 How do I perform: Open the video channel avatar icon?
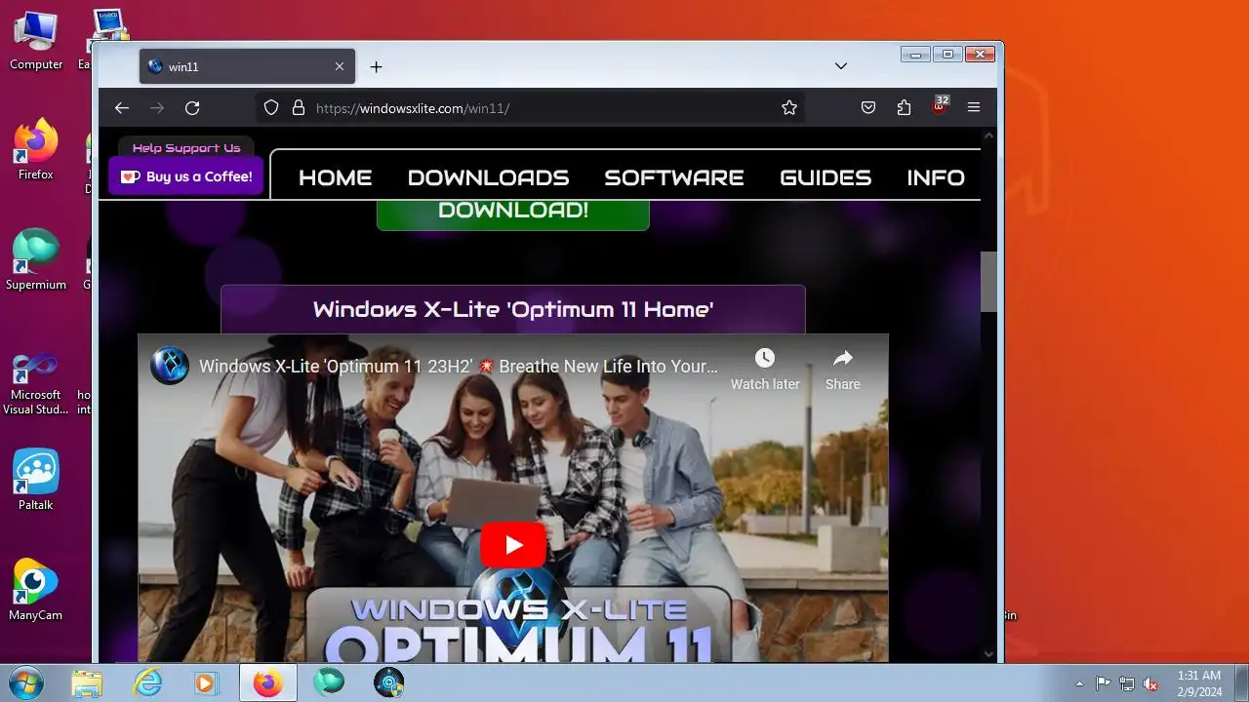click(x=170, y=366)
